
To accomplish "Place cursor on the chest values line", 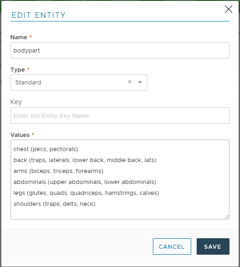I will [46, 149].
